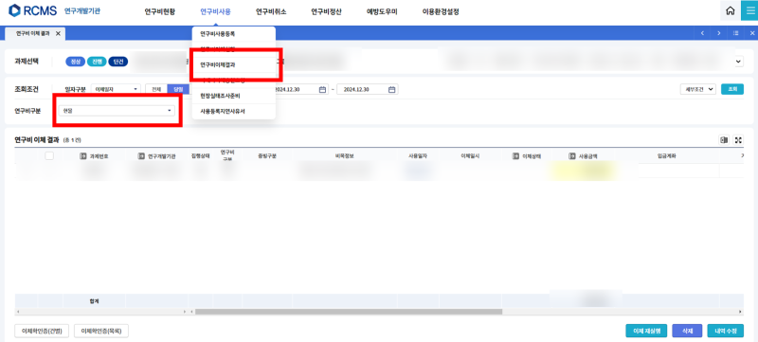Click the 집행상태 column header
This screenshot has height=342, width=758.
tap(200, 156)
